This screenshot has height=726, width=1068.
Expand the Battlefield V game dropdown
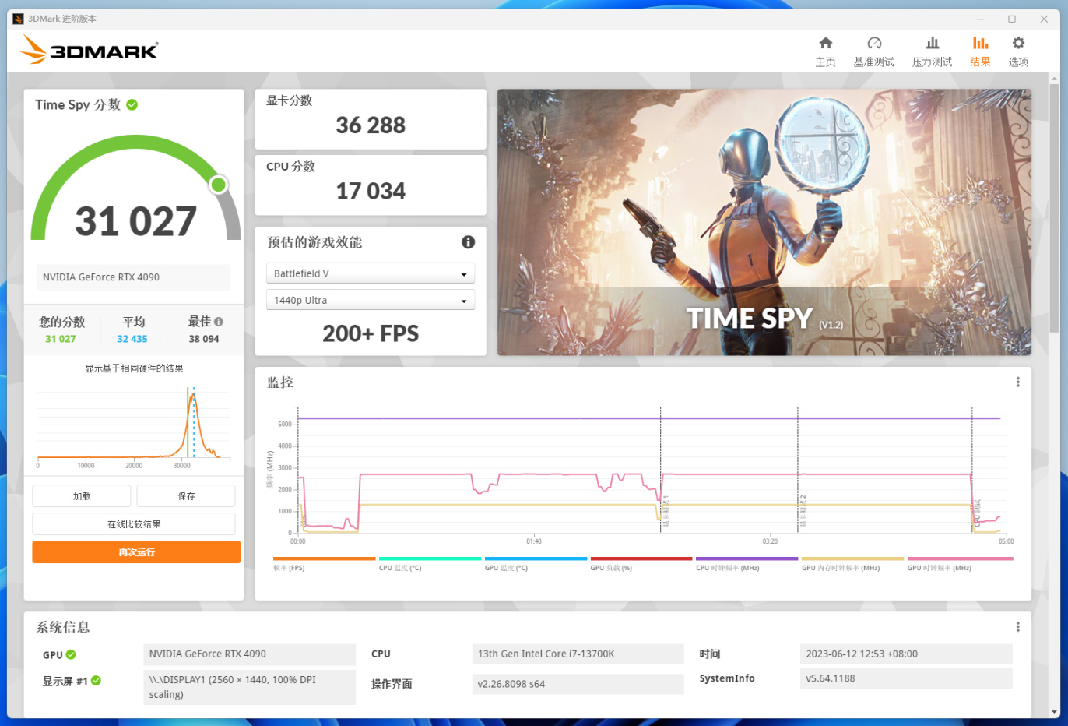pos(370,273)
